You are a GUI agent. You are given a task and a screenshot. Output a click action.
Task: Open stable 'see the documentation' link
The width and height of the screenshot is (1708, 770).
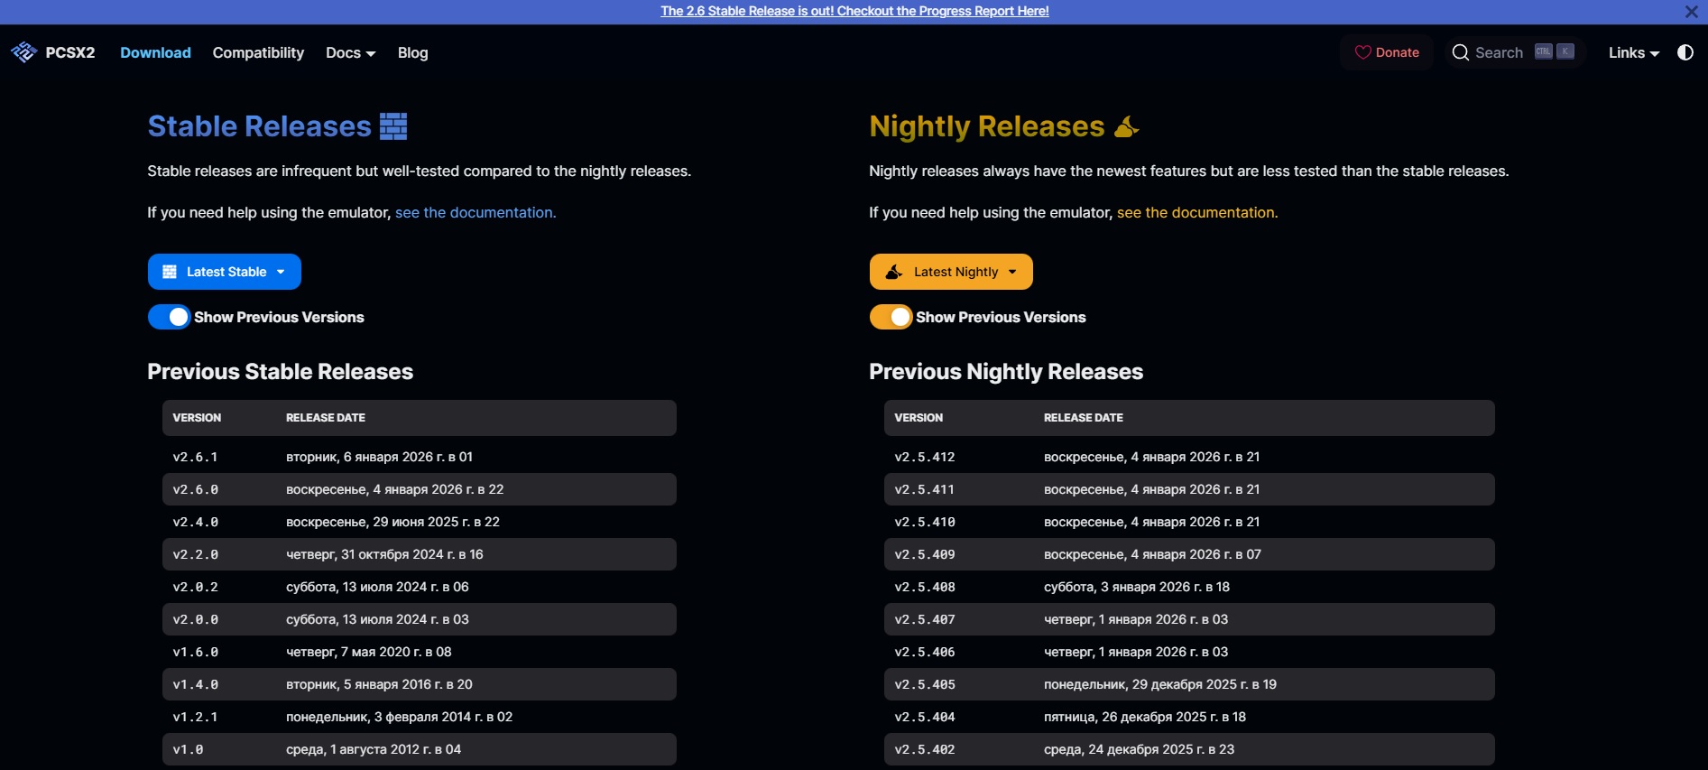tap(475, 212)
